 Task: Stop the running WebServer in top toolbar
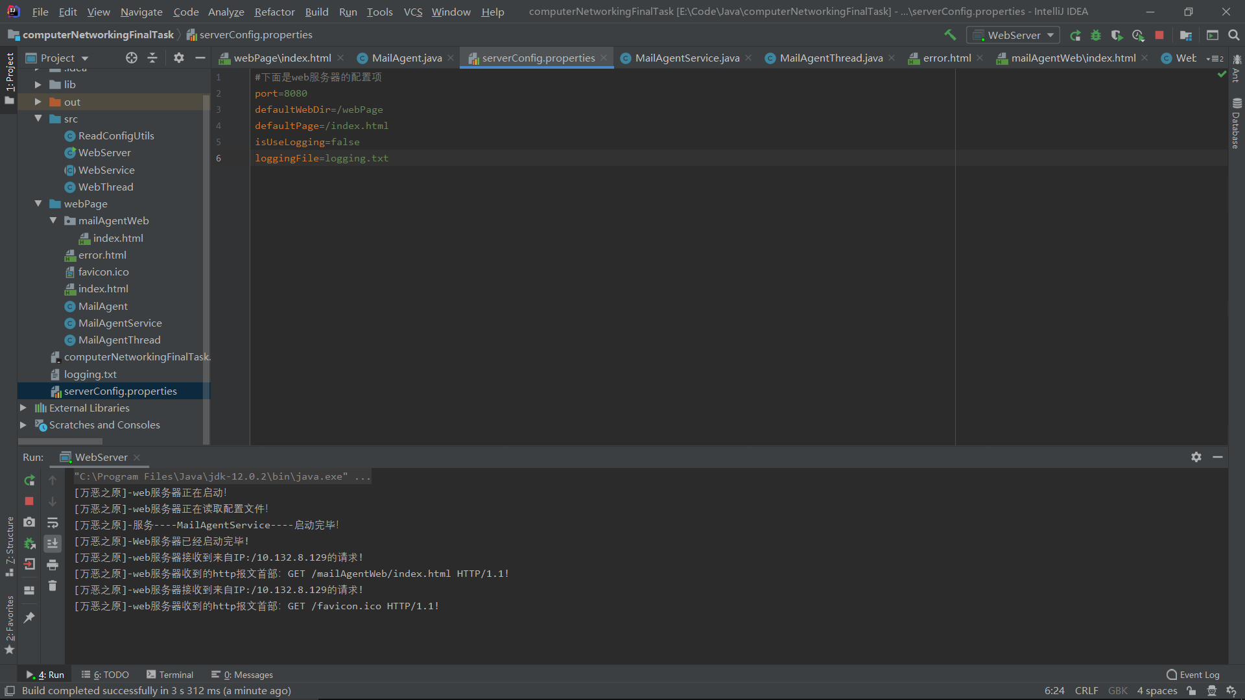(1159, 35)
